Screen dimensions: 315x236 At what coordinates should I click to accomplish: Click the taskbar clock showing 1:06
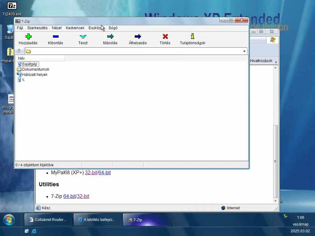pos(300,218)
